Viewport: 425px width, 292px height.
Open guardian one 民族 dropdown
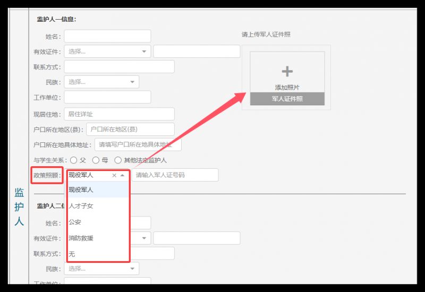click(101, 82)
